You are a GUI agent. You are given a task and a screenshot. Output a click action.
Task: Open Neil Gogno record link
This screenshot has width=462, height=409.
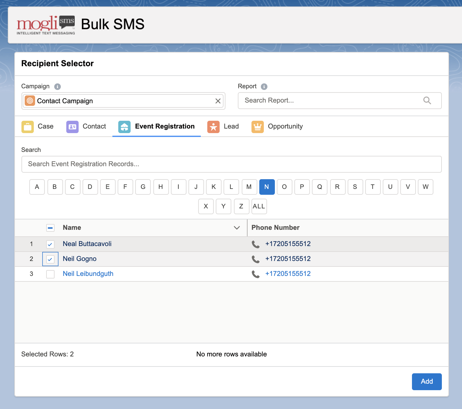click(80, 259)
